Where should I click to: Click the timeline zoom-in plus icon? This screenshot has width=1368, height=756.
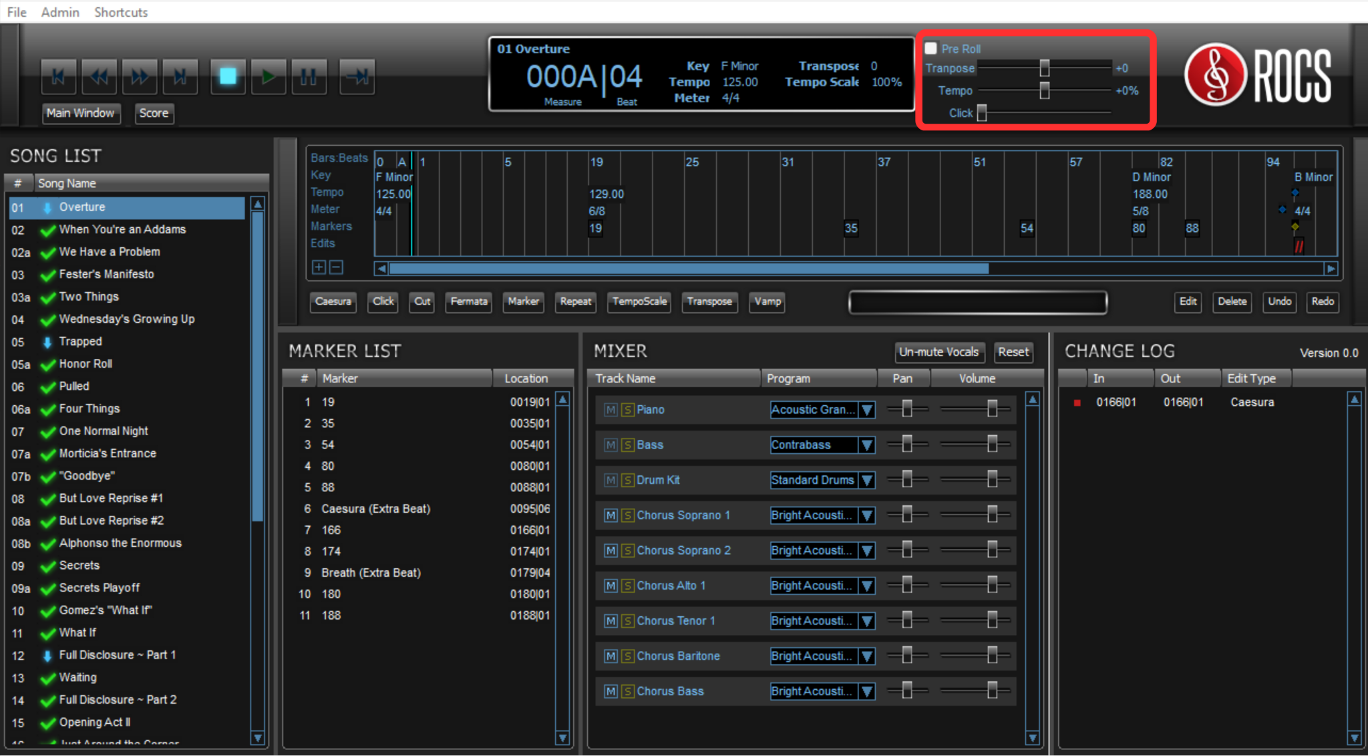coord(318,267)
